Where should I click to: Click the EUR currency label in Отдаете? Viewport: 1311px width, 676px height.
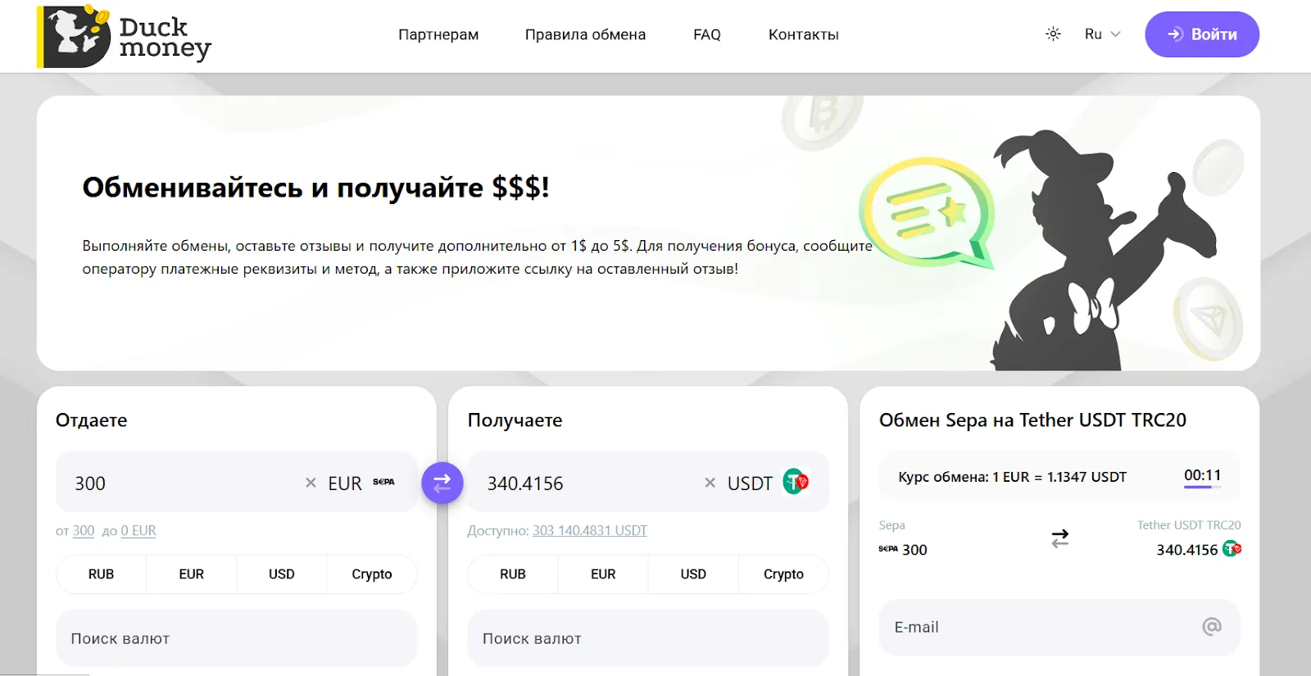[x=345, y=483]
